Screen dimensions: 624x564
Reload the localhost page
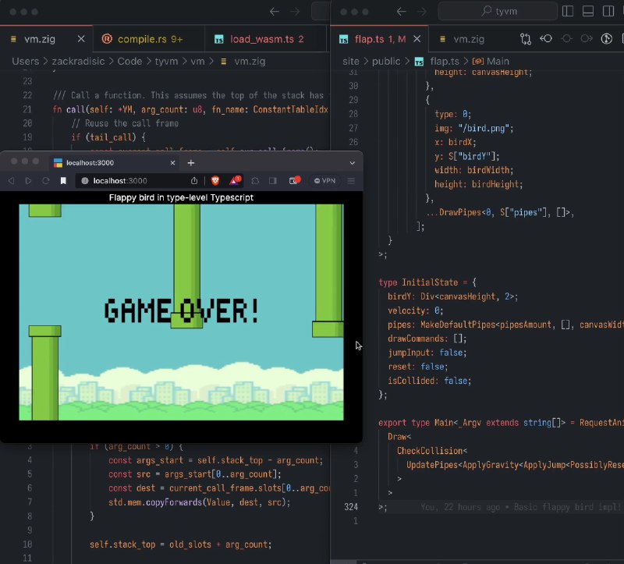pyautogui.click(x=46, y=181)
